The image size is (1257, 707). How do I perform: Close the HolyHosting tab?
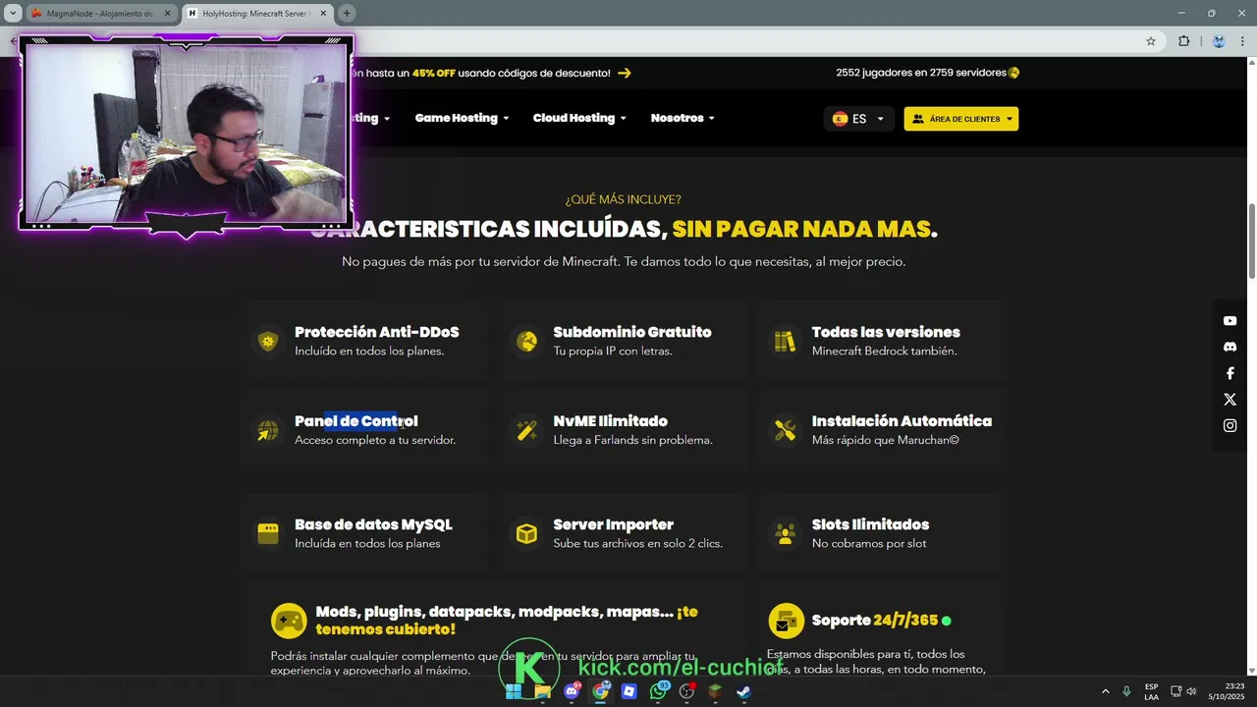tap(321, 14)
